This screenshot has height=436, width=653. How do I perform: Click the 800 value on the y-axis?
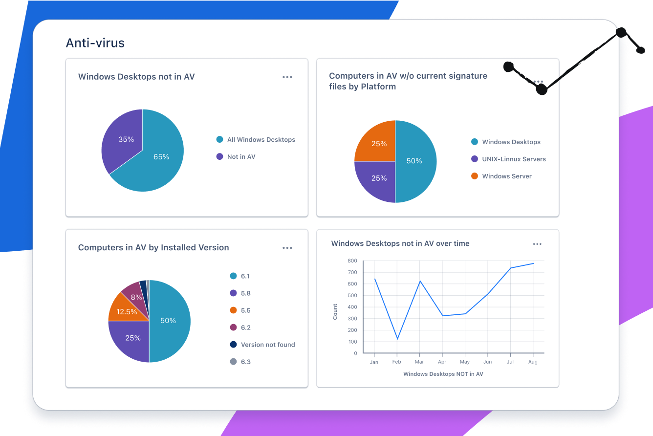(352, 261)
